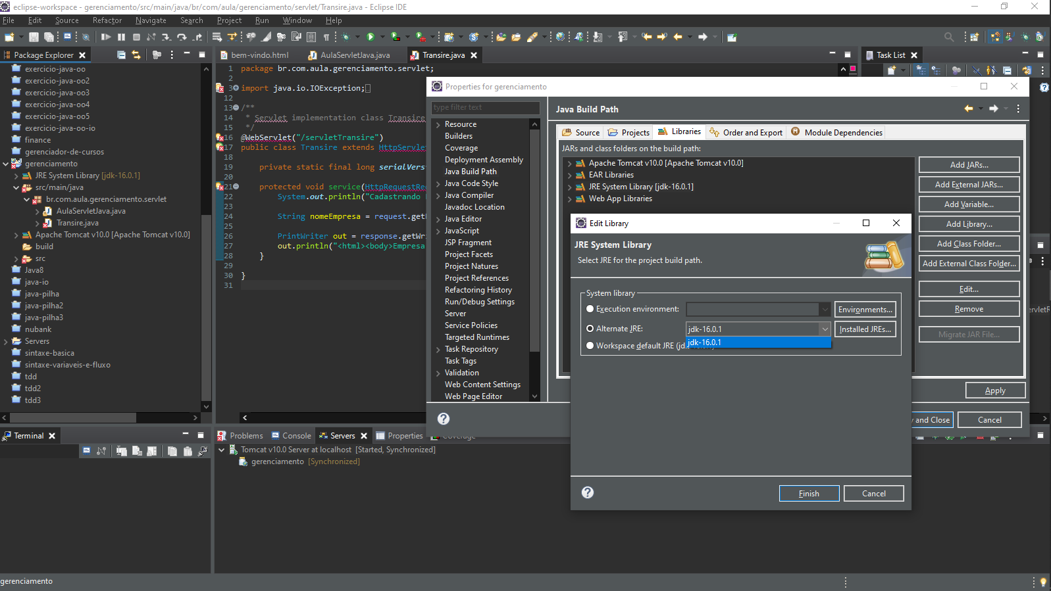Click the Finish button
This screenshot has width=1051, height=591.
pyautogui.click(x=809, y=494)
